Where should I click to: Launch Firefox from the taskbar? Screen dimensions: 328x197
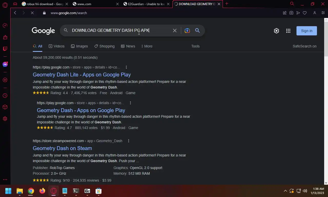pos(42,191)
